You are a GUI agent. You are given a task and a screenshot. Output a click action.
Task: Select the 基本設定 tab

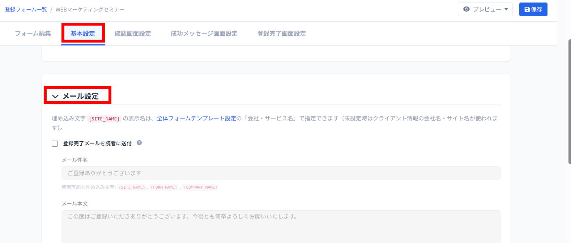[83, 34]
